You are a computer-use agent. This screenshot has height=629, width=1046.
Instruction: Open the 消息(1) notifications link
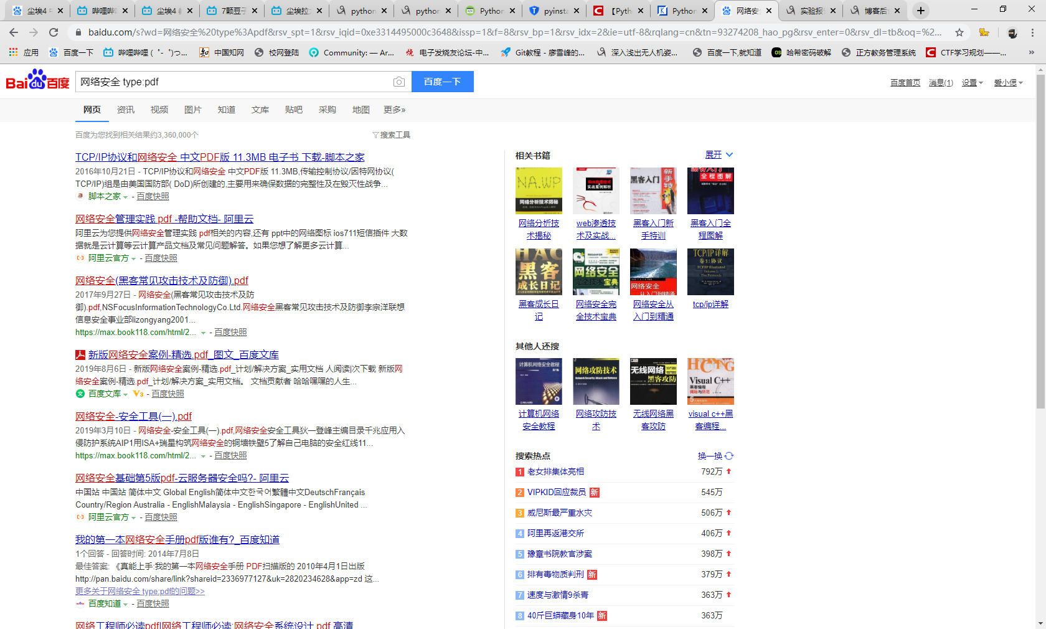click(941, 83)
